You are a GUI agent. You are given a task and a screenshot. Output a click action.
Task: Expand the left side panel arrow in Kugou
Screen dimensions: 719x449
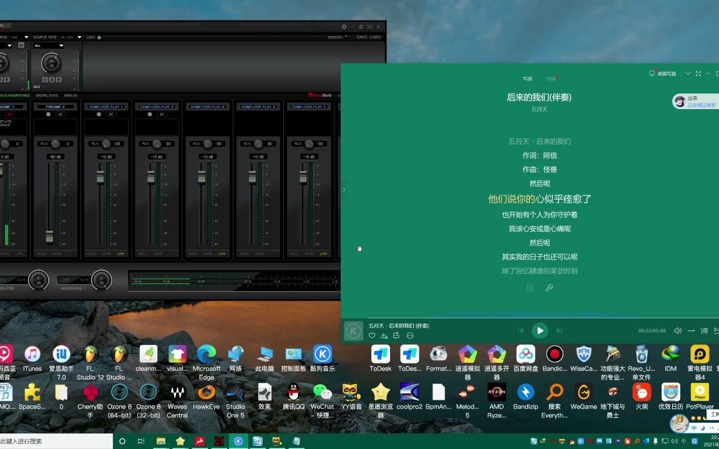pyautogui.click(x=344, y=189)
